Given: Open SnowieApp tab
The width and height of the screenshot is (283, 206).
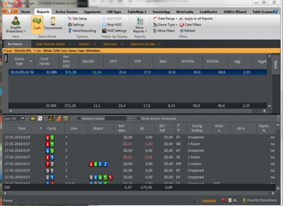Looking at the screenshot, I should 161,12.
